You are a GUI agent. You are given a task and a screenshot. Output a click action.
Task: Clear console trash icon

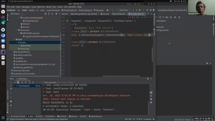click(x=151, y=102)
